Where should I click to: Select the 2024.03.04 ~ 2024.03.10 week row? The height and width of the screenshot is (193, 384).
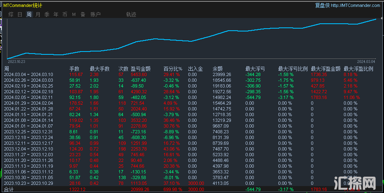pyautogui.click(x=29, y=74)
